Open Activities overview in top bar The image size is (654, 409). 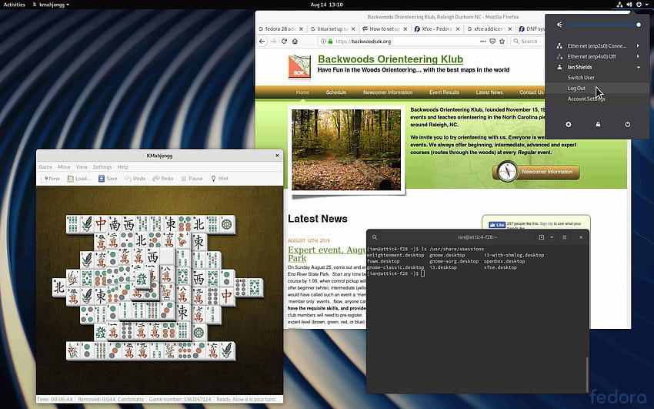tap(14, 5)
